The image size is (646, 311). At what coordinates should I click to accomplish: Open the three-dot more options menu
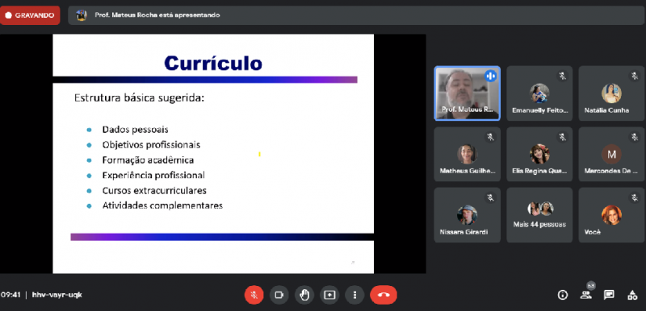click(x=354, y=295)
